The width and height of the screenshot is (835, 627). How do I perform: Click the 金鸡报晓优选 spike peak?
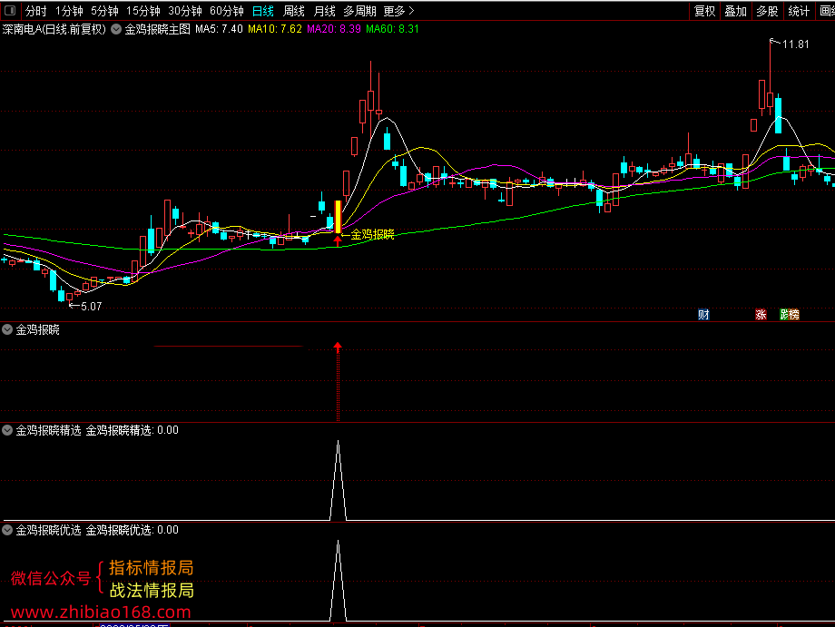[339, 543]
